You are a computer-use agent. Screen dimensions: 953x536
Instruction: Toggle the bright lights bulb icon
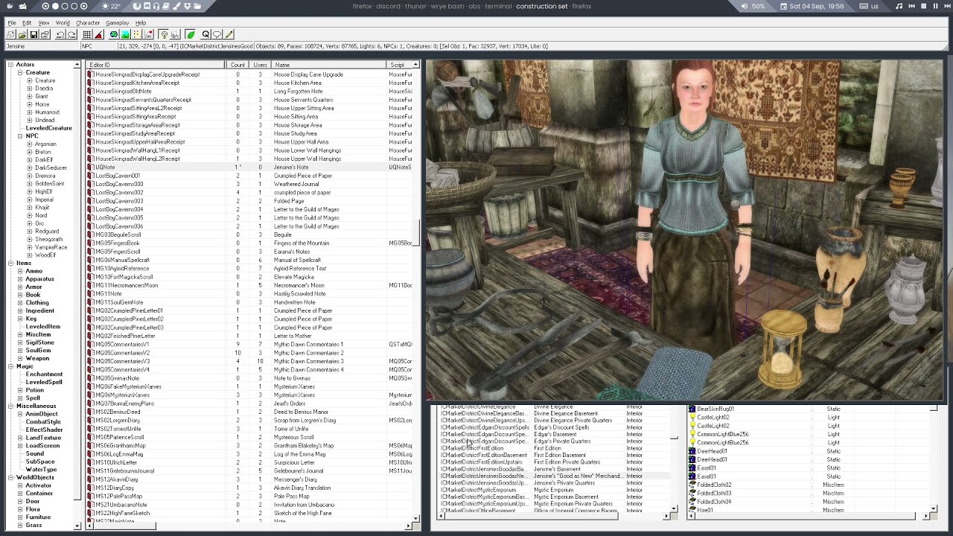(x=164, y=34)
